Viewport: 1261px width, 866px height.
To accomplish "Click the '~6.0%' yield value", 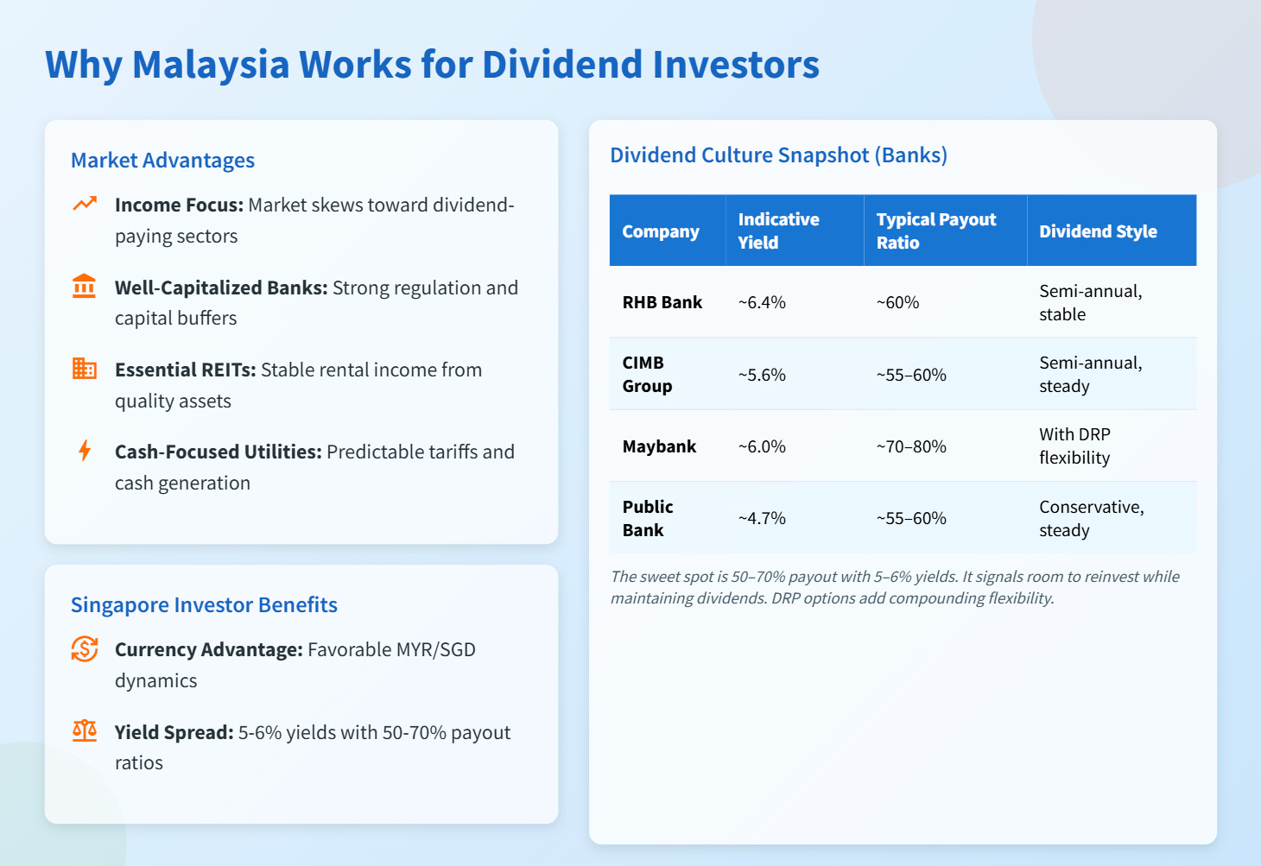I will 762,446.
